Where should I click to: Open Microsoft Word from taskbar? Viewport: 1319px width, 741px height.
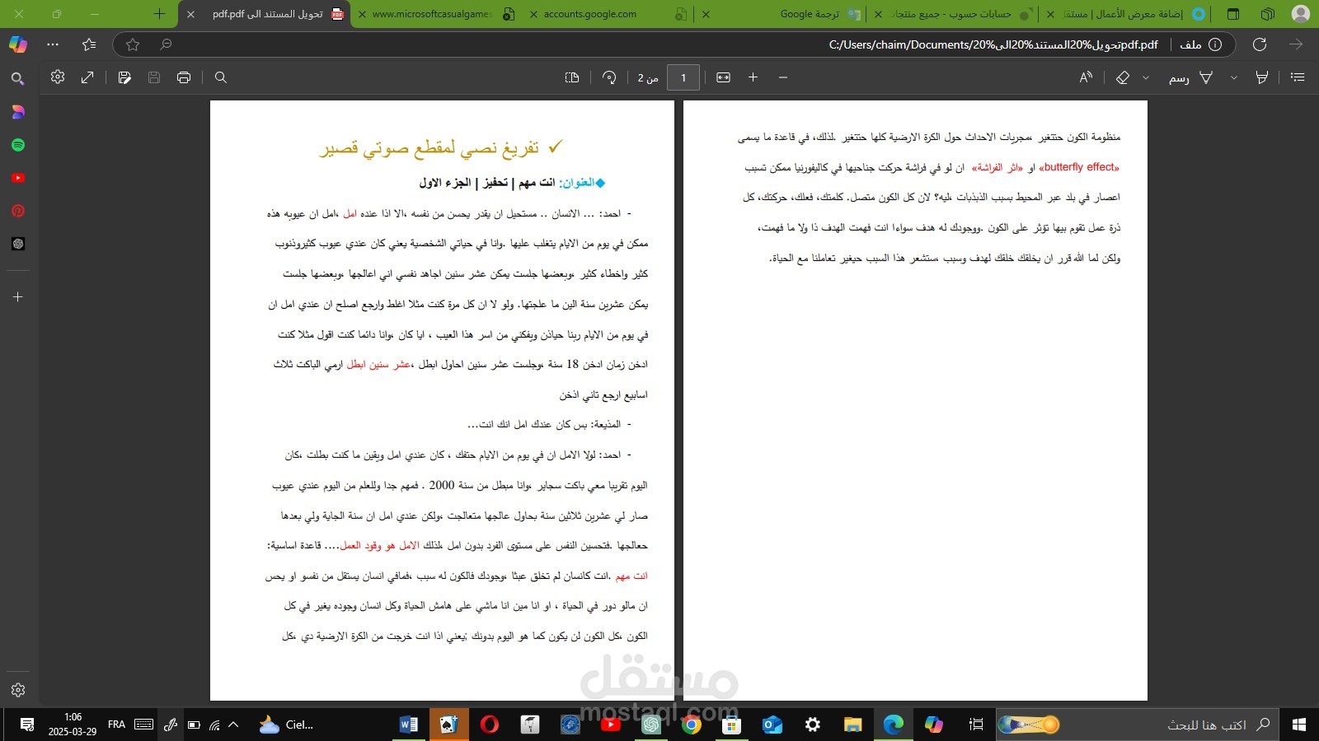[x=408, y=725]
